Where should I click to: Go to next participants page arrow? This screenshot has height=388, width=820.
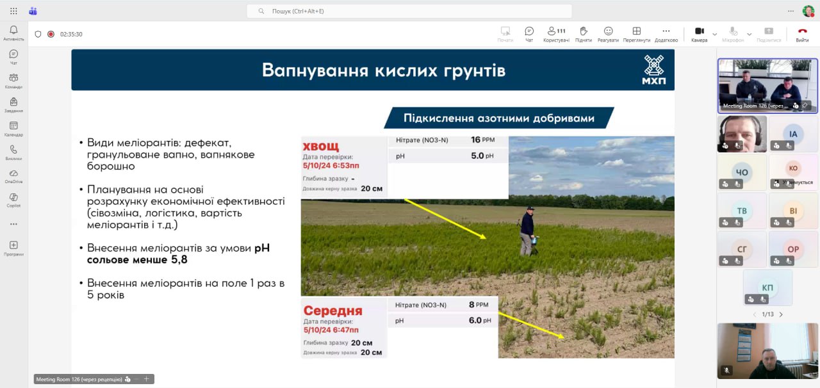tap(781, 314)
